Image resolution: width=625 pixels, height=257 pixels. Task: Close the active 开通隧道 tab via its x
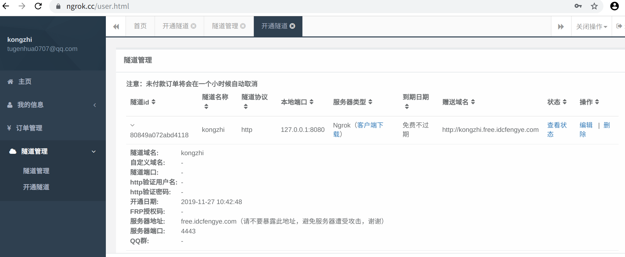click(292, 26)
